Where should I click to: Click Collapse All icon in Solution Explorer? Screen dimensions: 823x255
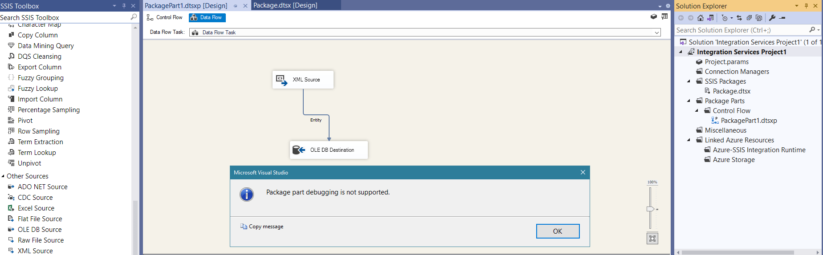[749, 18]
